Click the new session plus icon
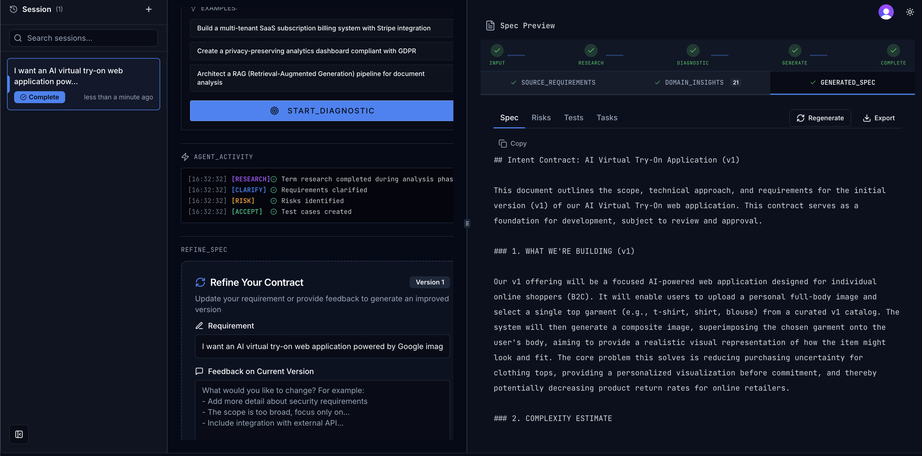Screen dimensions: 922x456 click(149, 9)
